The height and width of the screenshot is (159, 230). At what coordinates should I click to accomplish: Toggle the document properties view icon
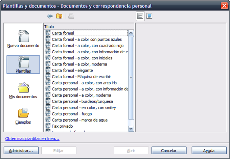coord(140,16)
